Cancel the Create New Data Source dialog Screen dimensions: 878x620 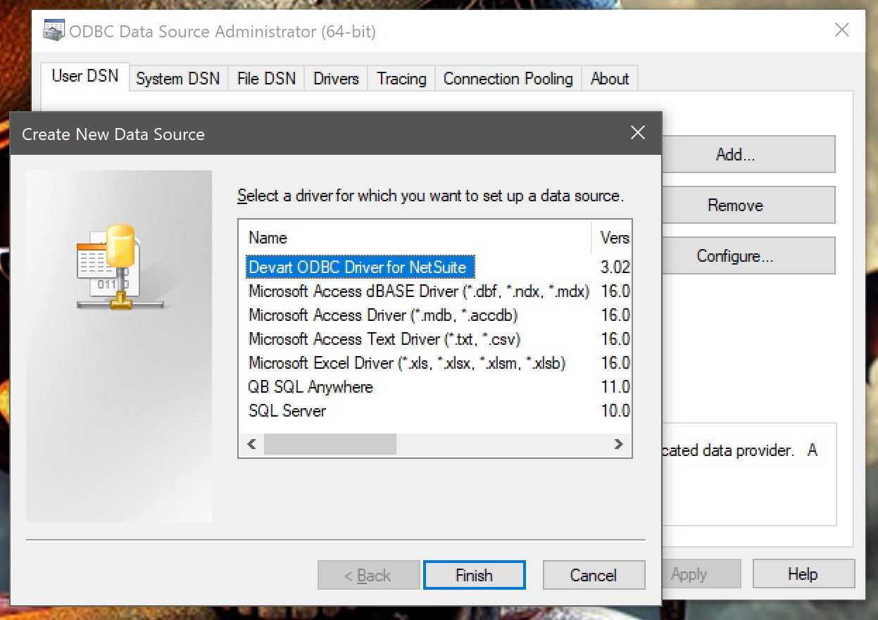tap(593, 575)
